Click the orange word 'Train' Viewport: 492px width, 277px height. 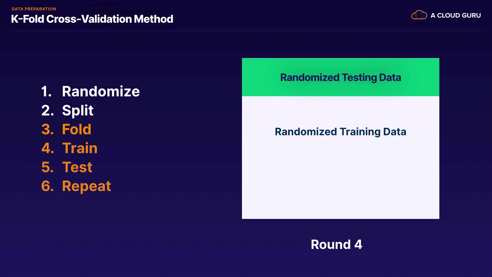pyautogui.click(x=80, y=148)
